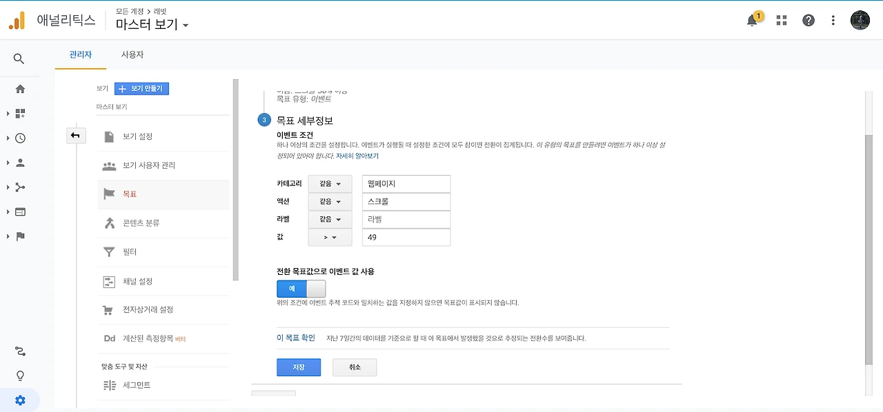Switch to the 관리자 tab
This screenshot has width=883, height=412.
pyautogui.click(x=81, y=54)
